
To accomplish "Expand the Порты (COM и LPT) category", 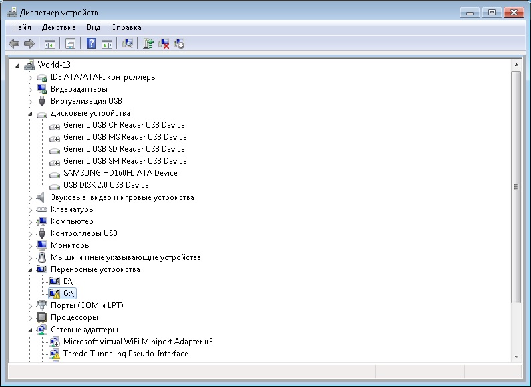I will pyautogui.click(x=30, y=305).
